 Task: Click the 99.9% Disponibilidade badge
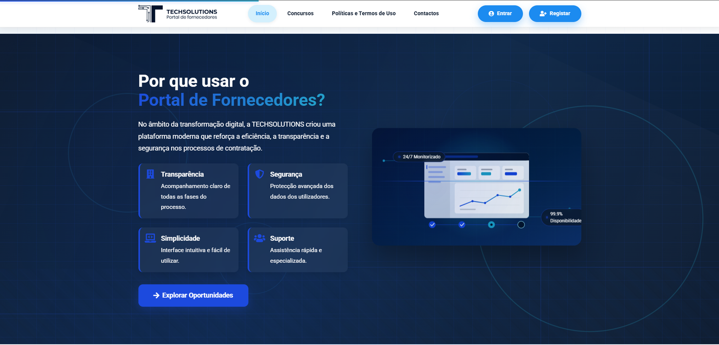(562, 217)
